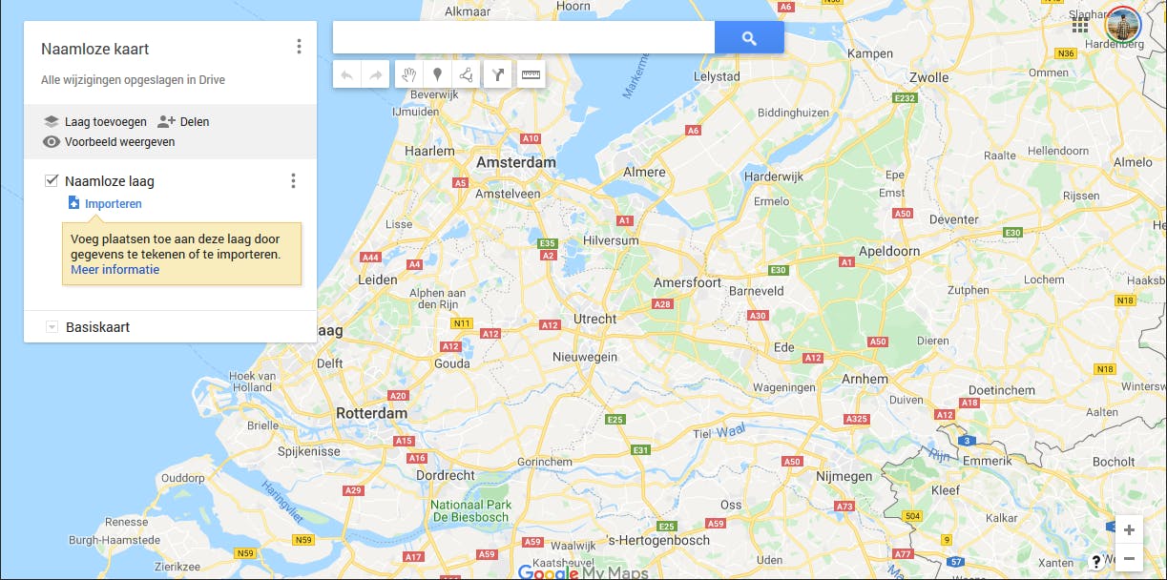Image resolution: width=1167 pixels, height=580 pixels.
Task: Select the add directions tool
Action: coord(497,74)
